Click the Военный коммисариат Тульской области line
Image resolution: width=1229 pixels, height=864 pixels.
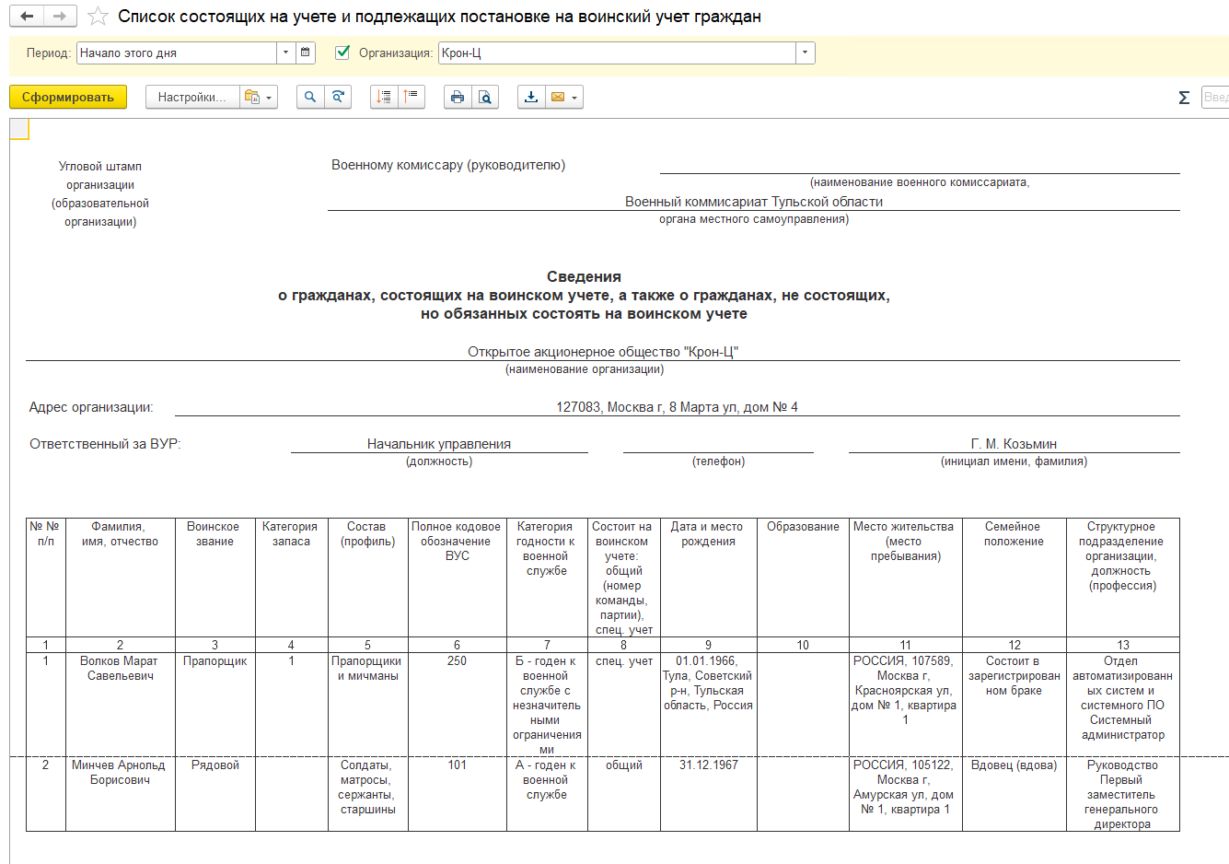[x=754, y=202]
